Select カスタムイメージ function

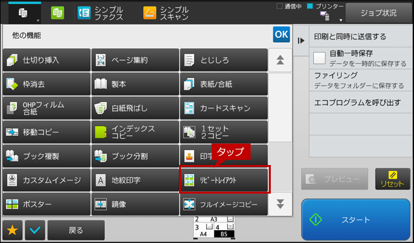click(x=46, y=180)
